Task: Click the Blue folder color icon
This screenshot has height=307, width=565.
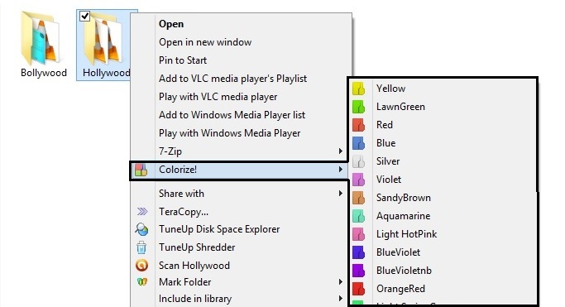Action: [358, 143]
